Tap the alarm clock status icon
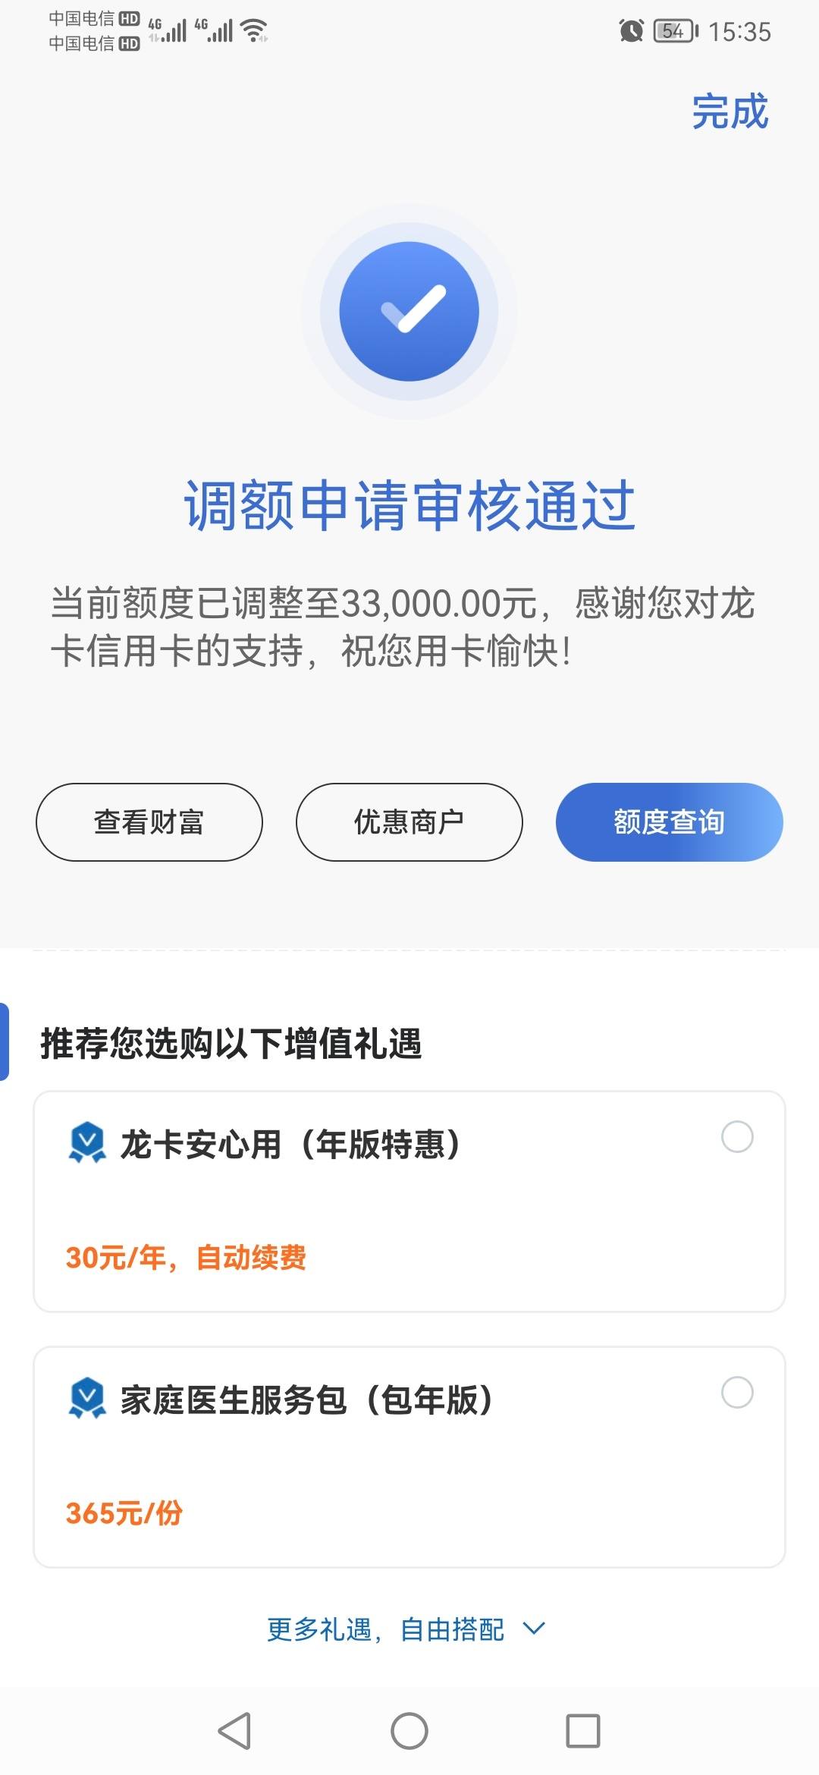Viewport: 819px width, 1775px height. pyautogui.click(x=631, y=31)
